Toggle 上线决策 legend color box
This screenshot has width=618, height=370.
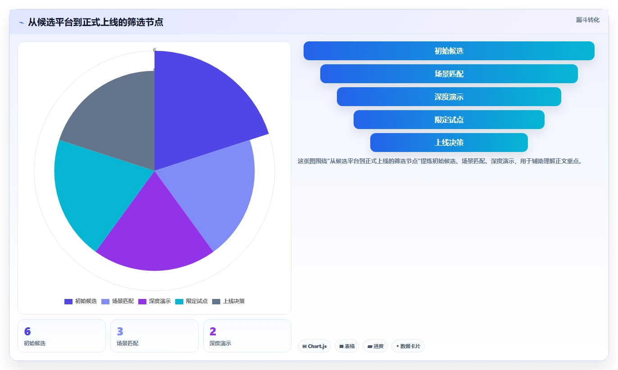[x=216, y=301]
